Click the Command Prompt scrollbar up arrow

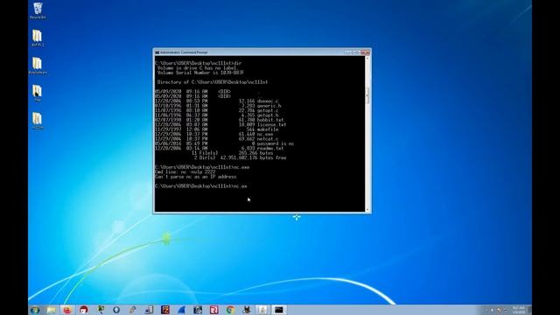[x=367, y=59]
